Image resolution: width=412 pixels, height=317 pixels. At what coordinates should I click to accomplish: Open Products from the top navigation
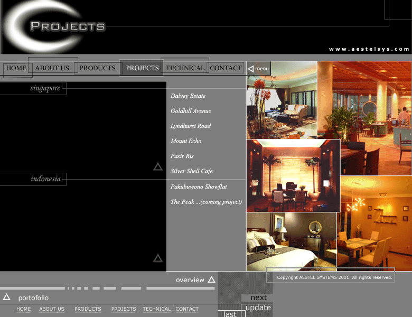[97, 68]
